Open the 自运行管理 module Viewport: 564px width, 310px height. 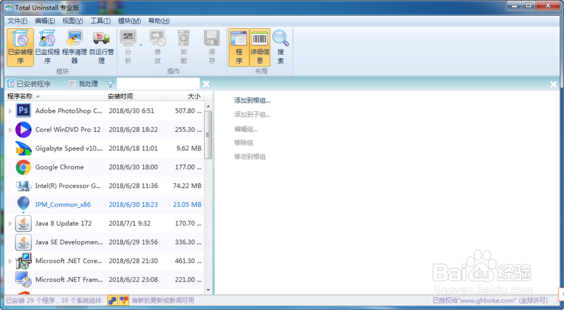tap(102, 47)
